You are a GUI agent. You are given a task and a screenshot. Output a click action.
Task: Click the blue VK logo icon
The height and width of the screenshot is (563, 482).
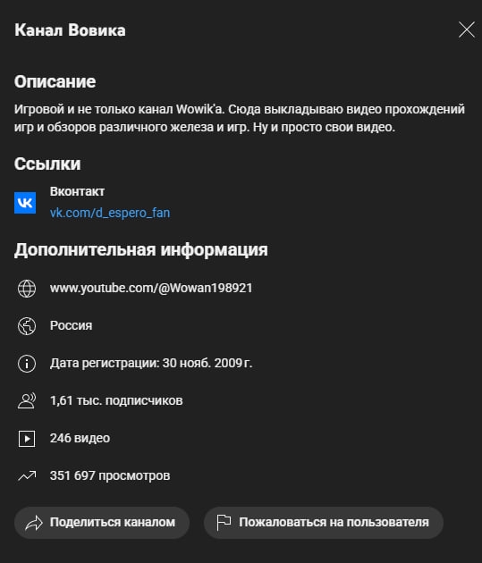(x=25, y=203)
